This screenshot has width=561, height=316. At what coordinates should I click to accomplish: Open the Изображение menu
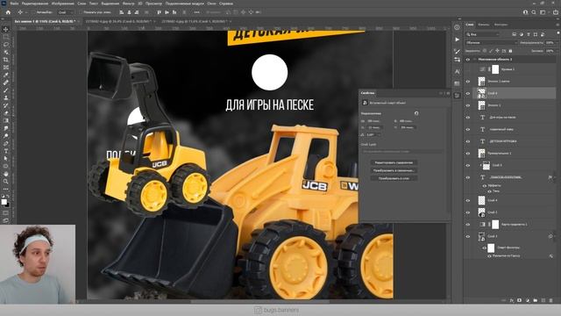pyautogui.click(x=62, y=4)
